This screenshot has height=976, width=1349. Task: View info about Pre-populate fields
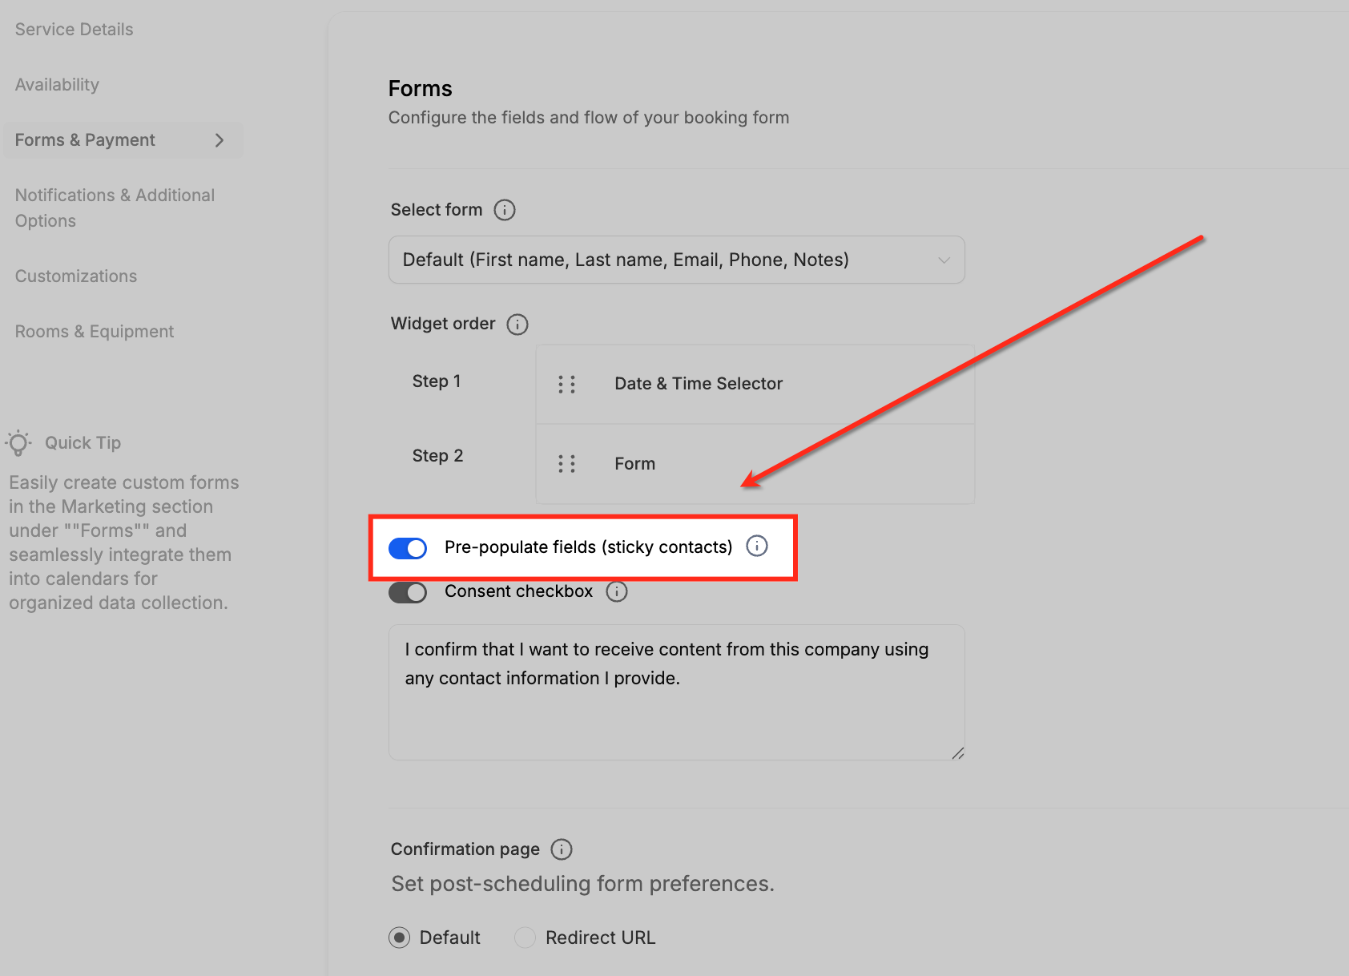[x=757, y=546]
